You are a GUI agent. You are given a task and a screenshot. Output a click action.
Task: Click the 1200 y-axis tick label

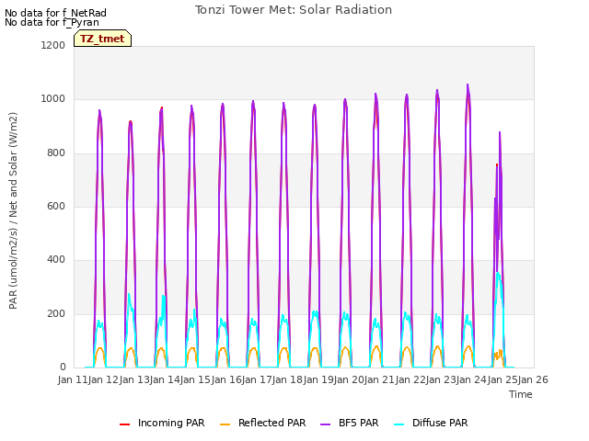pyautogui.click(x=53, y=45)
